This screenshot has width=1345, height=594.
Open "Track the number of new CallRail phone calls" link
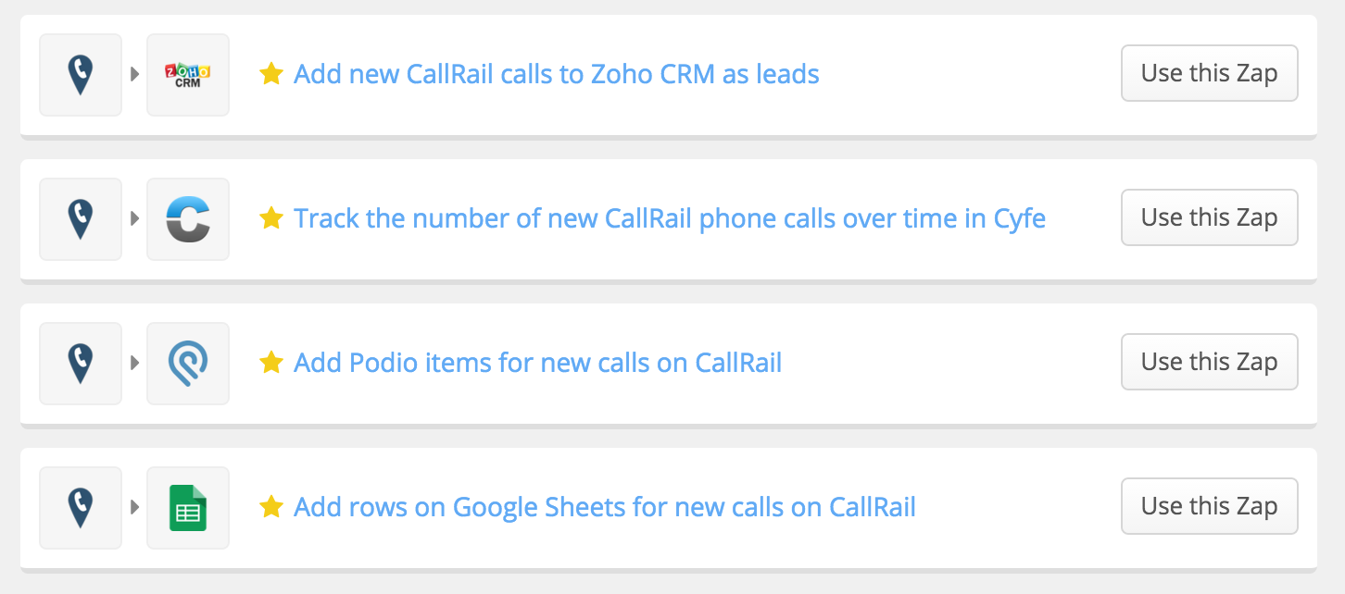pyautogui.click(x=669, y=218)
